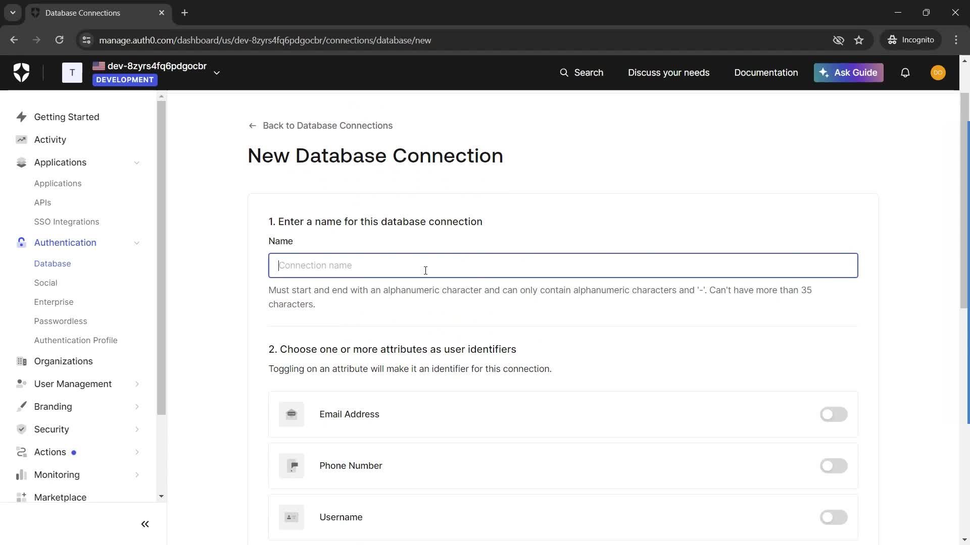The width and height of the screenshot is (970, 545).
Task: Open the tab search dropdown
Action: pyautogui.click(x=13, y=13)
